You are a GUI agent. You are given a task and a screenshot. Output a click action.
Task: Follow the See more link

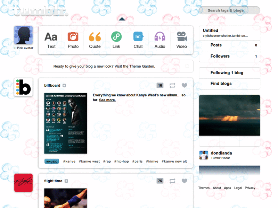(107, 100)
